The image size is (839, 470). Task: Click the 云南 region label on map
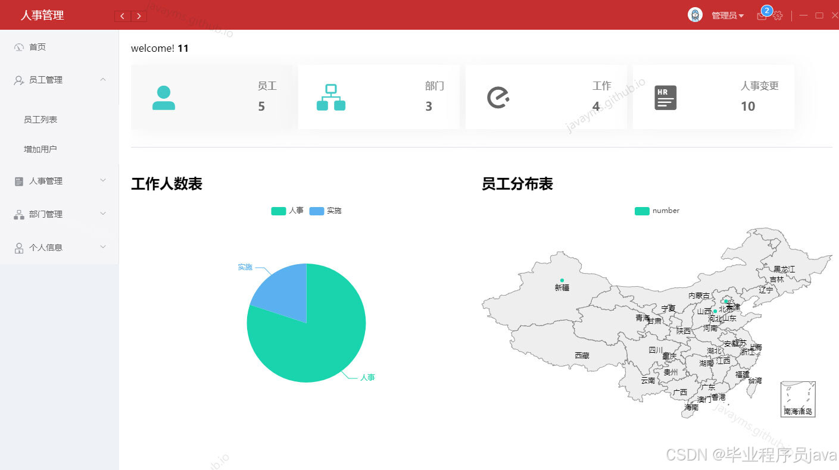648,380
